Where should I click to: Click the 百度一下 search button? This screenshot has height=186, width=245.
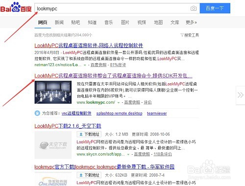click(x=215, y=8)
